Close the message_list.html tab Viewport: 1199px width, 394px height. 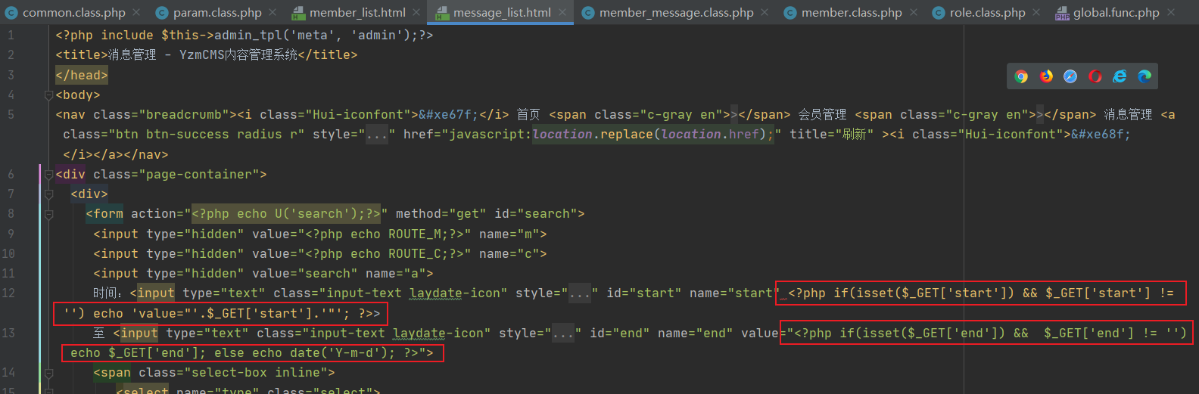(x=562, y=12)
